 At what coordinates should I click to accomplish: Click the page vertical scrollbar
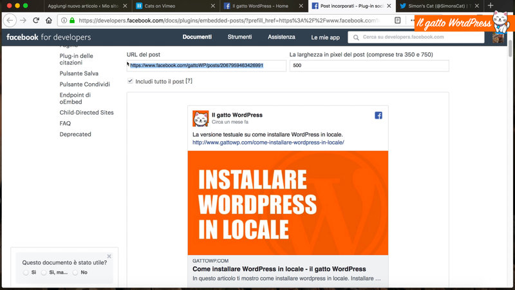coord(510,48)
